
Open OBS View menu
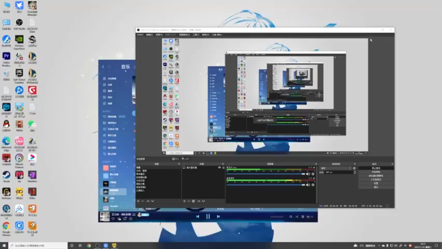pos(159,35)
